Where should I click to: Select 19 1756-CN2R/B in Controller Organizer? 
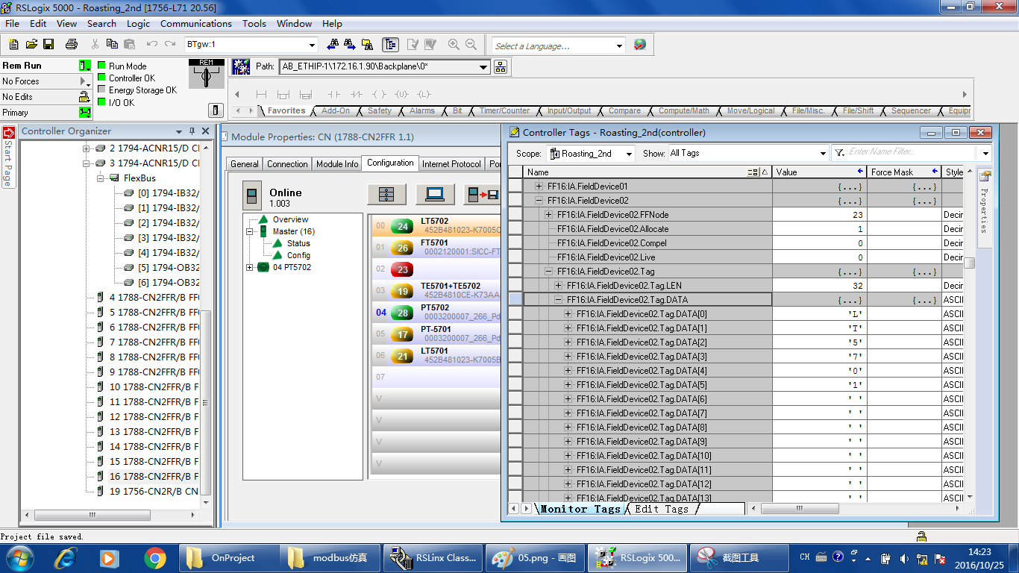pyautogui.click(x=154, y=491)
